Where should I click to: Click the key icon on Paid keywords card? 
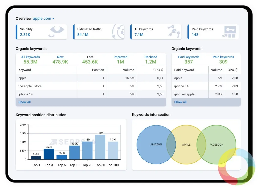(229, 32)
